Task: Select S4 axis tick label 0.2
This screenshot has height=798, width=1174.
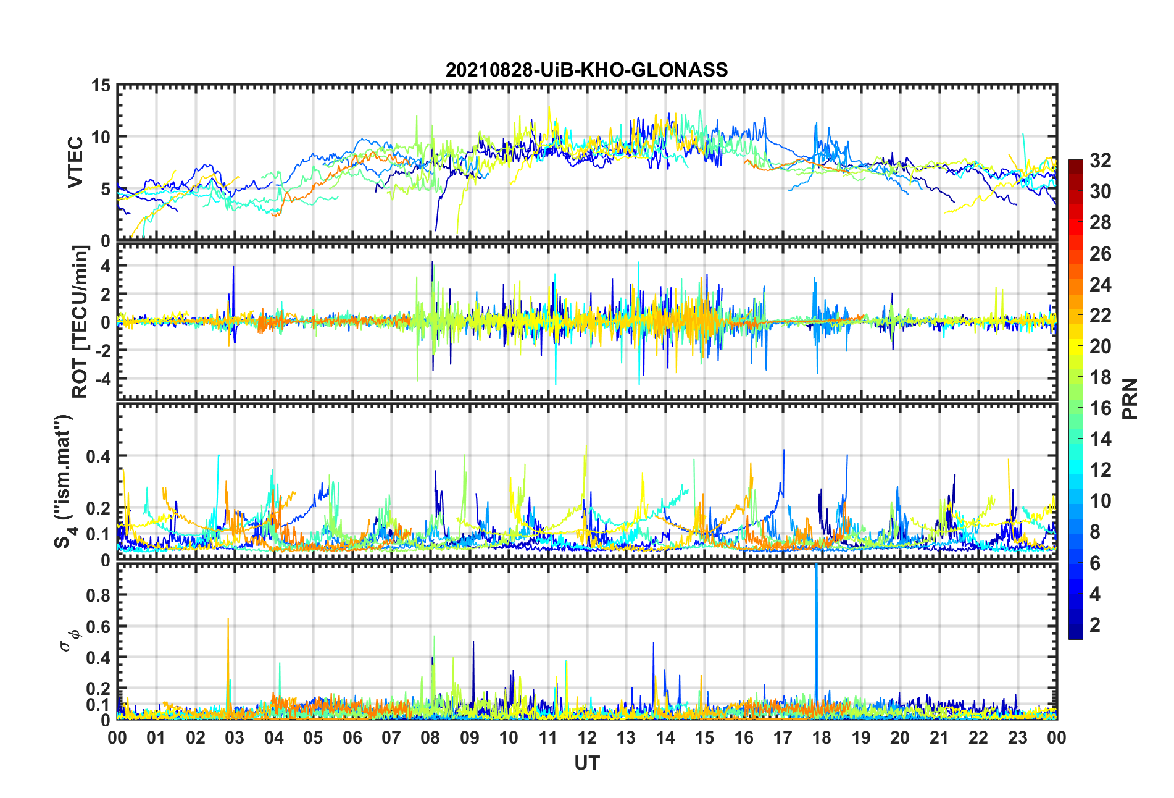Action: [98, 508]
